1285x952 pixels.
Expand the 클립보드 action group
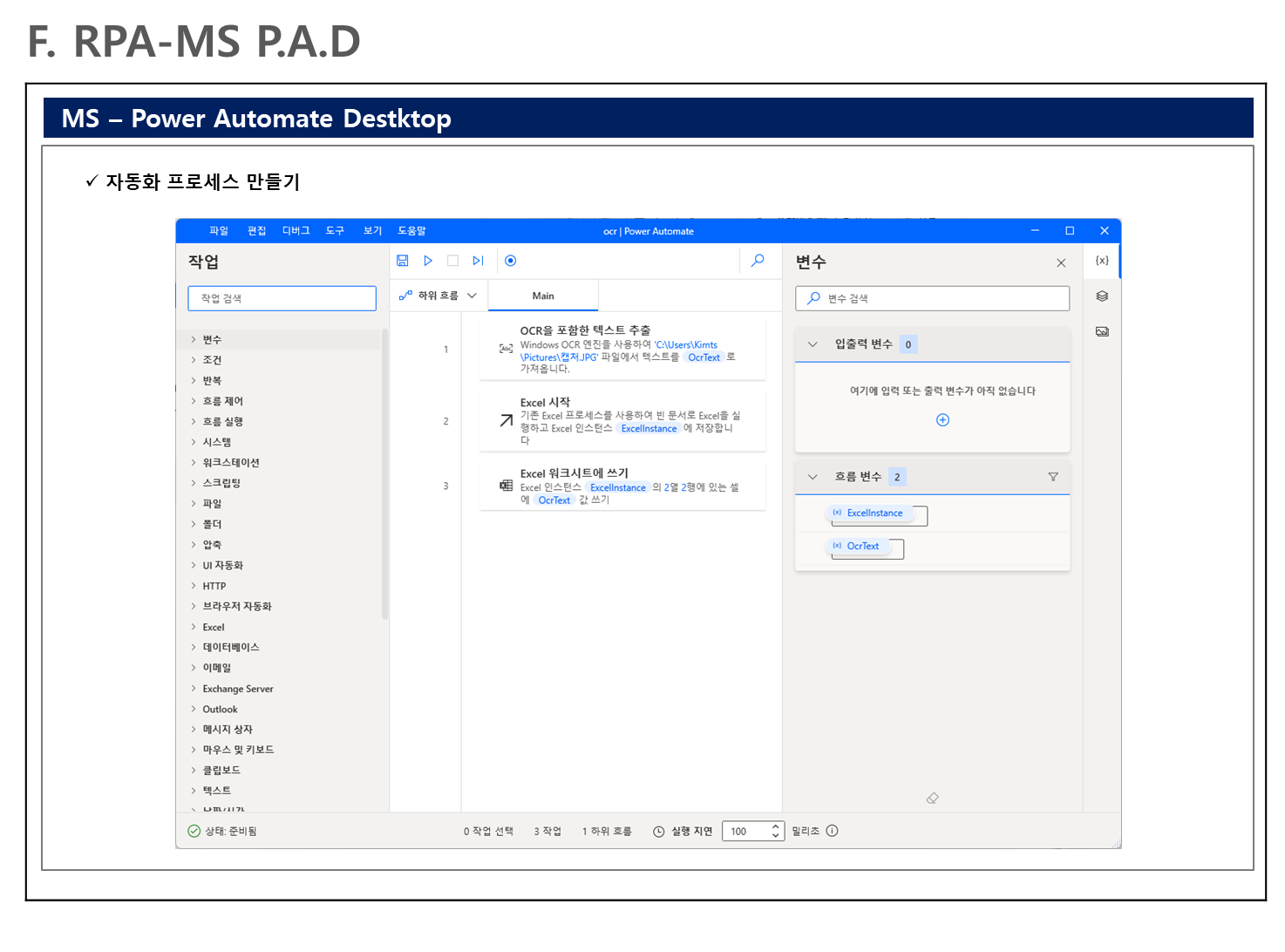pyautogui.click(x=194, y=771)
